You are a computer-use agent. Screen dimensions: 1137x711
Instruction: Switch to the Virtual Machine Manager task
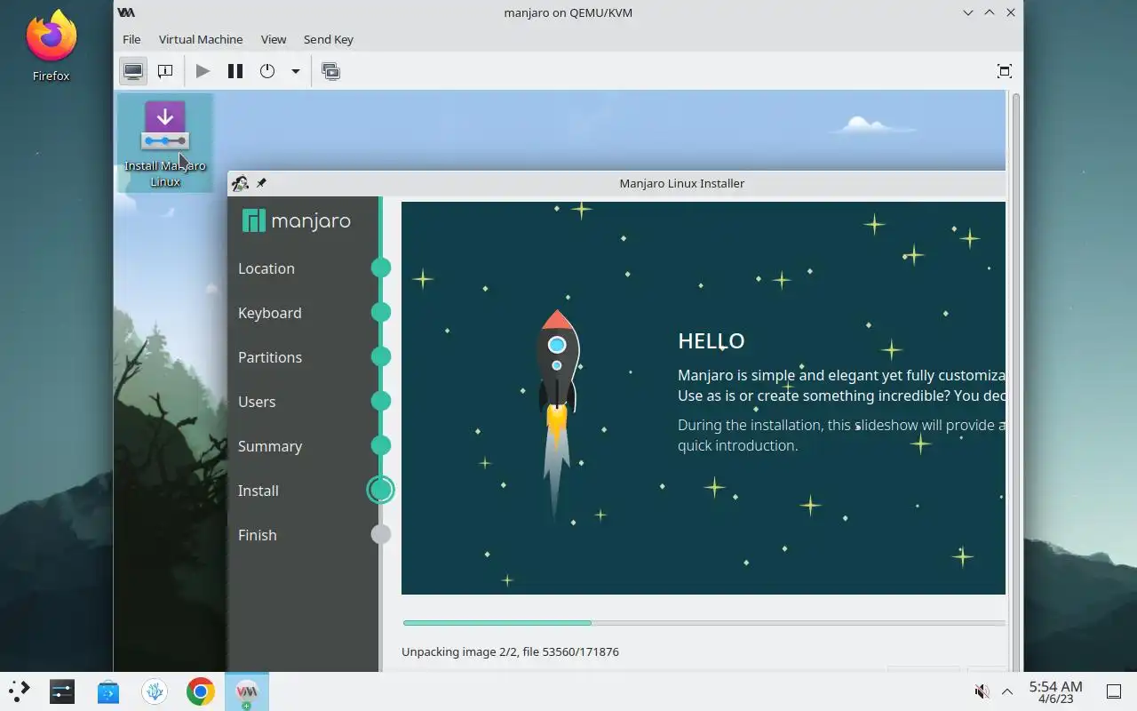(x=247, y=691)
